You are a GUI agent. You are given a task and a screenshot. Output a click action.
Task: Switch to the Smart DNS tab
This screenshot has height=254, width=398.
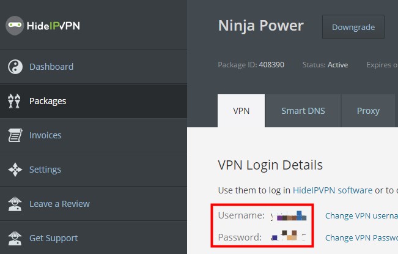pyautogui.click(x=303, y=111)
